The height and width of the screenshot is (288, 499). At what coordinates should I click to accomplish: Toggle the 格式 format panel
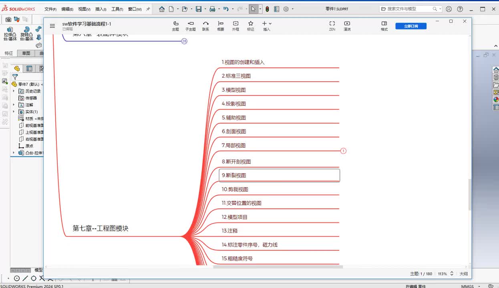click(x=384, y=26)
